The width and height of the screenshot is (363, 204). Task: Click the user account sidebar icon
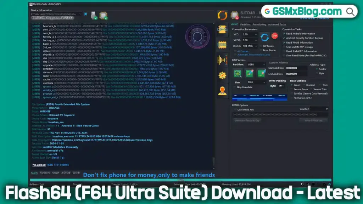pos(222,91)
